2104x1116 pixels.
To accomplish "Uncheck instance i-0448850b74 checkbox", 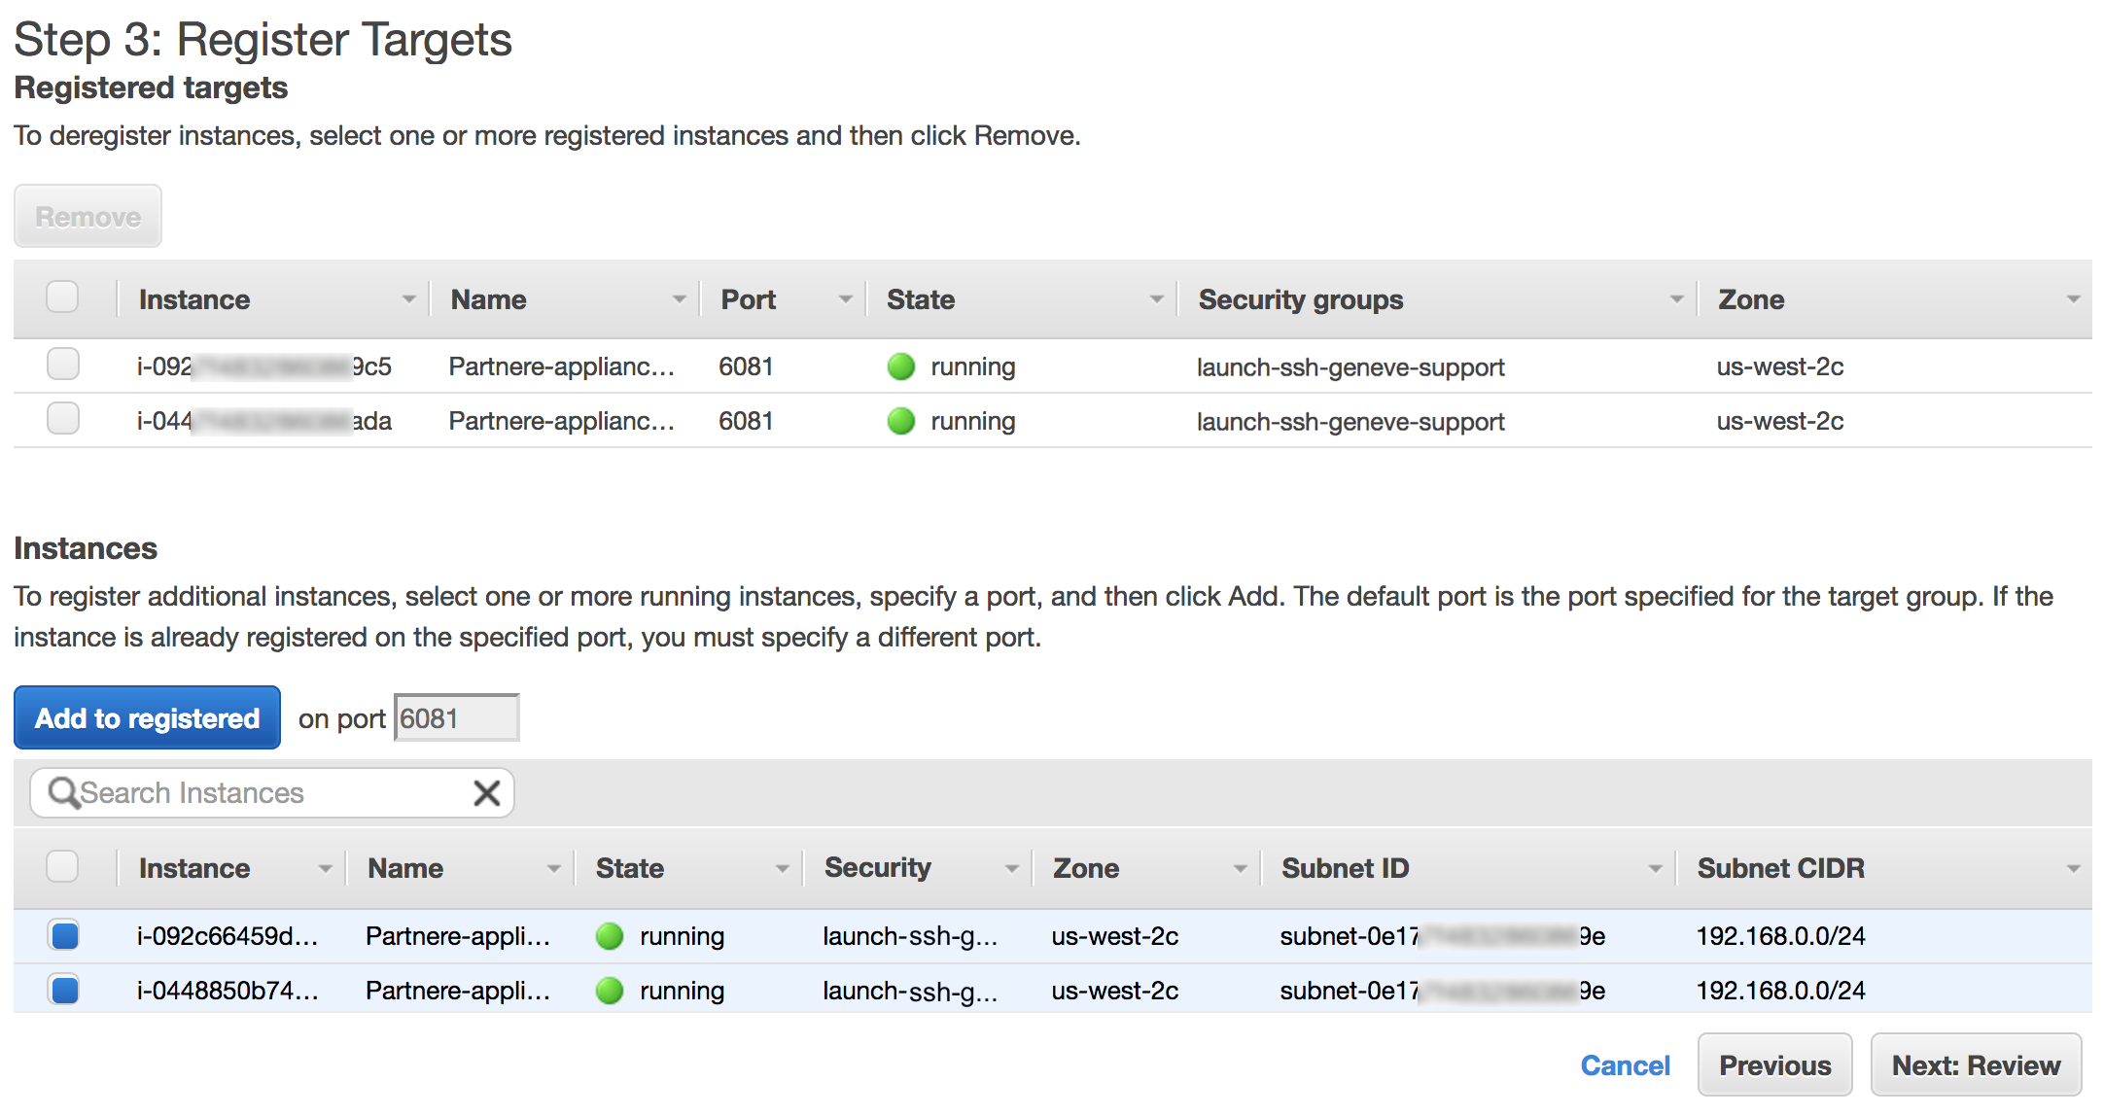I will click(65, 991).
